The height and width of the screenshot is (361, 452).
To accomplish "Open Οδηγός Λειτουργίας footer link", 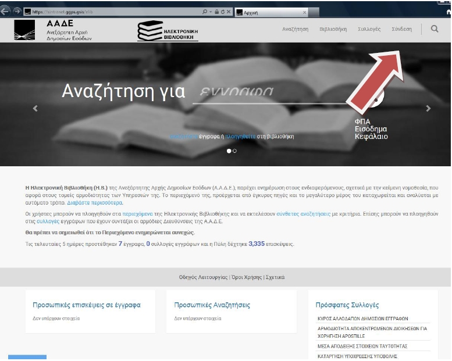I will tap(203, 277).
